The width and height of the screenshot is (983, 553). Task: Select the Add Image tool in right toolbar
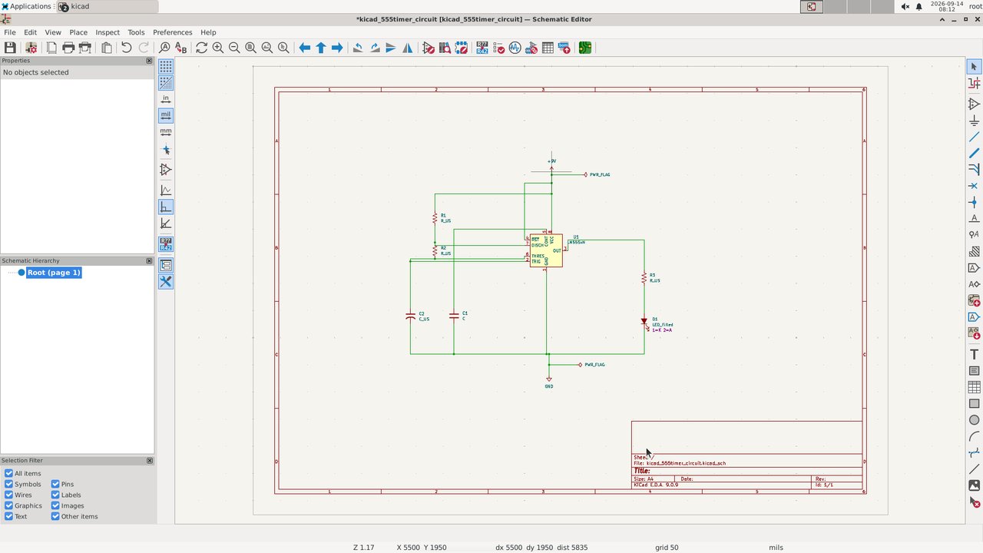pyautogui.click(x=974, y=485)
